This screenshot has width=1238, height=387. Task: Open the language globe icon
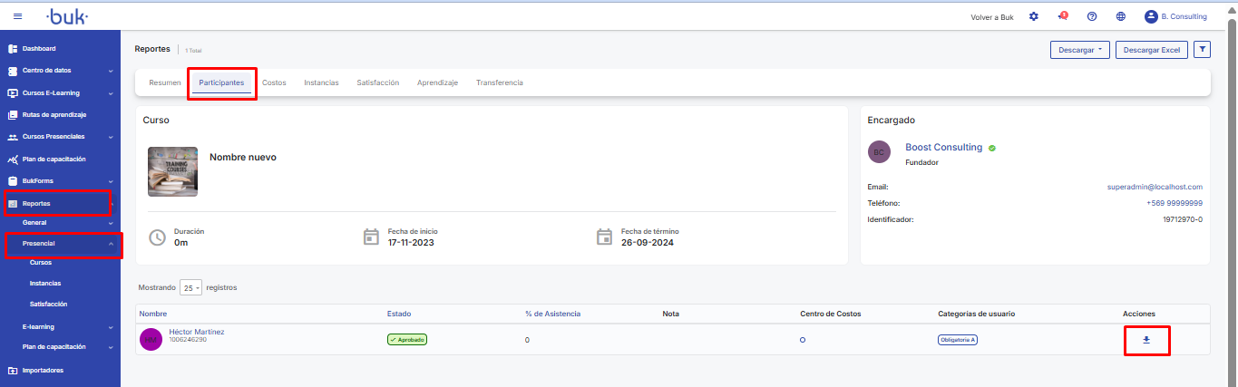click(x=1121, y=16)
